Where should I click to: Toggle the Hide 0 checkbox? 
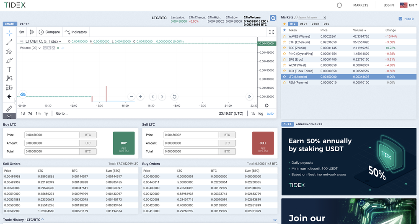pyautogui.click(x=400, y=19)
